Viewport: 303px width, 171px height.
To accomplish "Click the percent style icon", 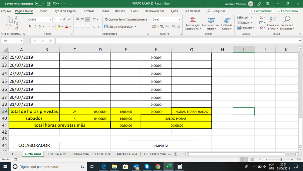I will tap(162, 26).
